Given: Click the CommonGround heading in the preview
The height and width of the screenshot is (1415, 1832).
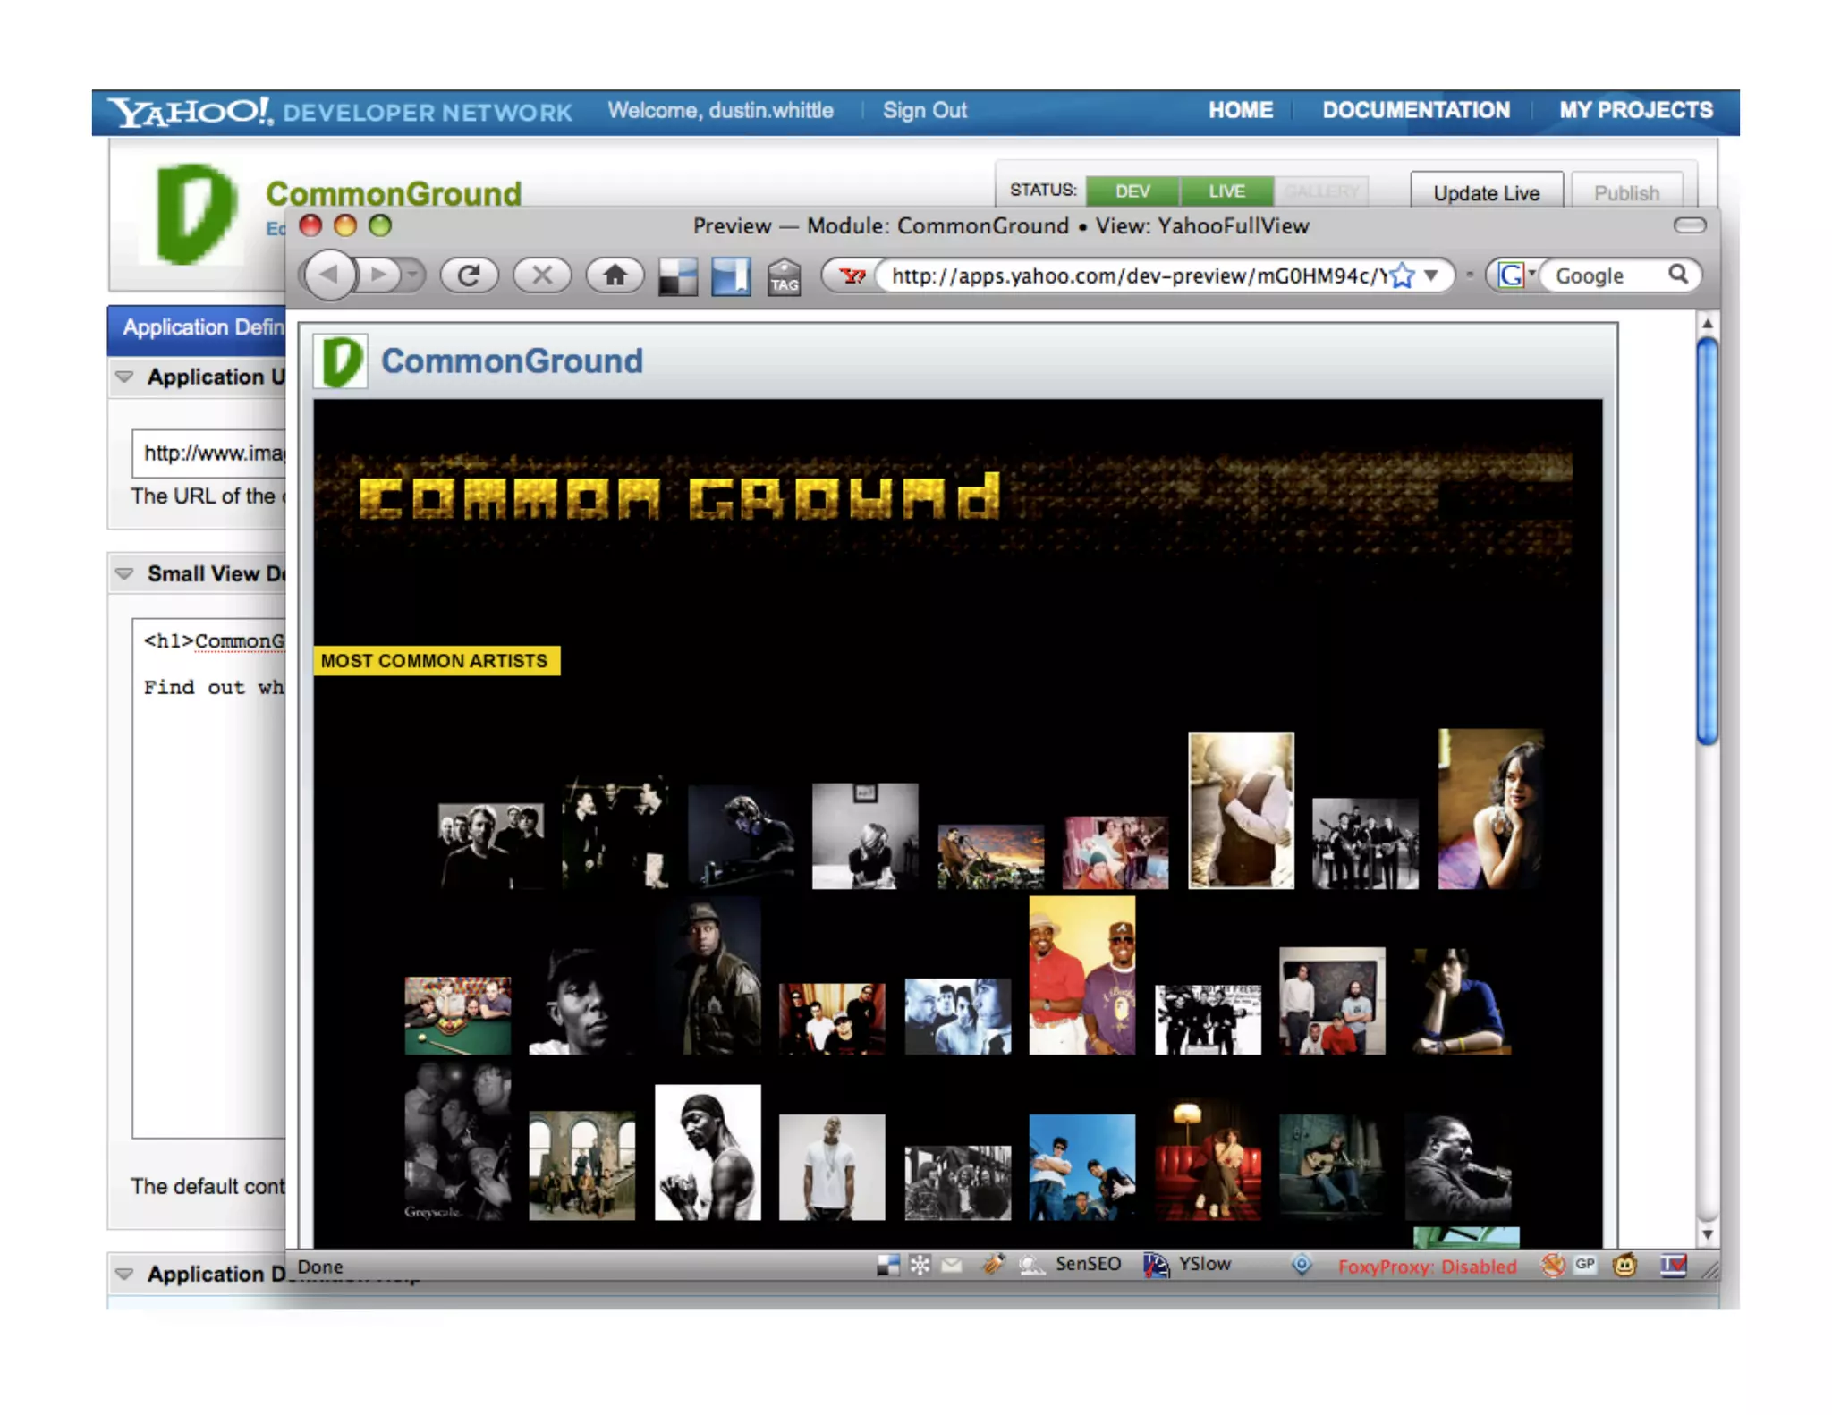Looking at the screenshot, I should 512,360.
